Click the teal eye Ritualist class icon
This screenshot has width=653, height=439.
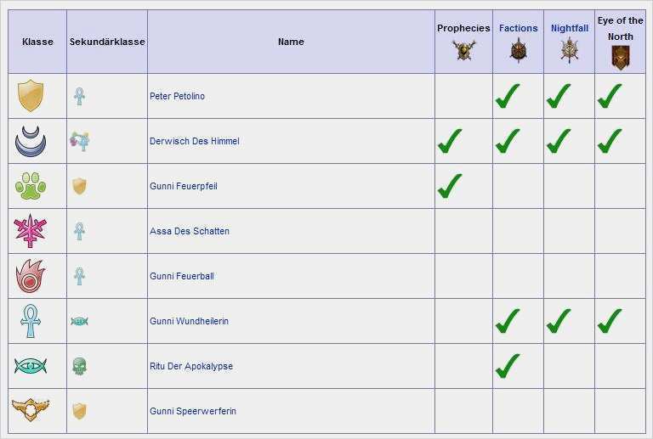pyautogui.click(x=31, y=366)
